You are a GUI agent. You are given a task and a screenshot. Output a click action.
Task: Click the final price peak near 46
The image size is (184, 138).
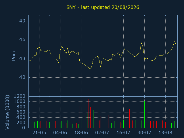coord(175,41)
